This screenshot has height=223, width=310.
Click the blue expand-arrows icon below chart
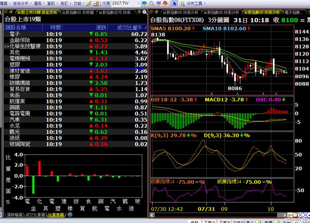(x=300, y=215)
